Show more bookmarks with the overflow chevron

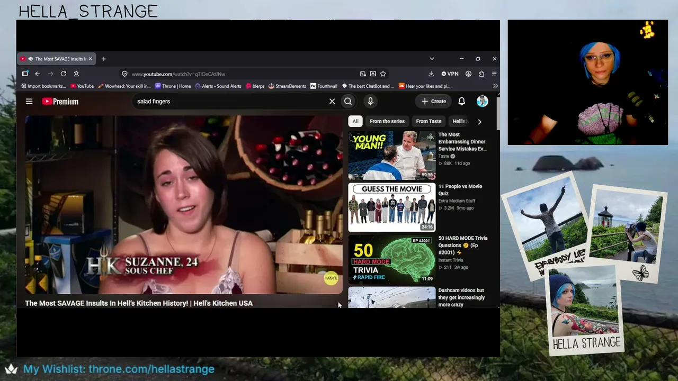point(495,86)
